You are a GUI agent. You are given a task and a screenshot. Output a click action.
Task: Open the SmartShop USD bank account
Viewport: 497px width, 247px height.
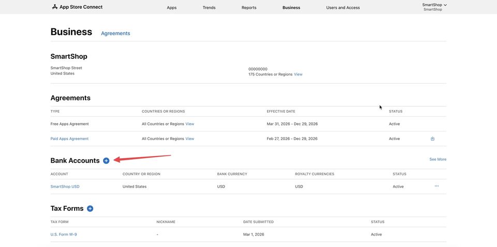65,187
